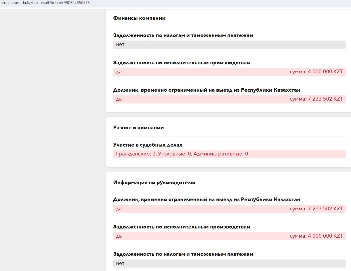Click the "Информация по руководителю" heading
The height and width of the screenshot is (271, 351).
click(154, 182)
